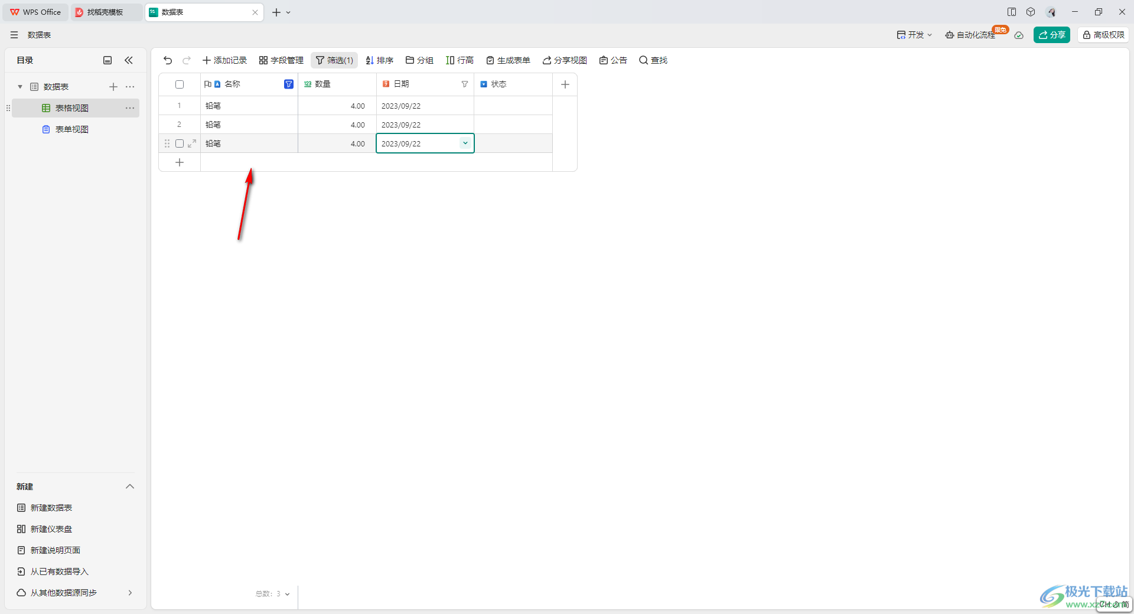Open the 总数 summary dropdown
This screenshot has height=614, width=1134.
(273, 594)
